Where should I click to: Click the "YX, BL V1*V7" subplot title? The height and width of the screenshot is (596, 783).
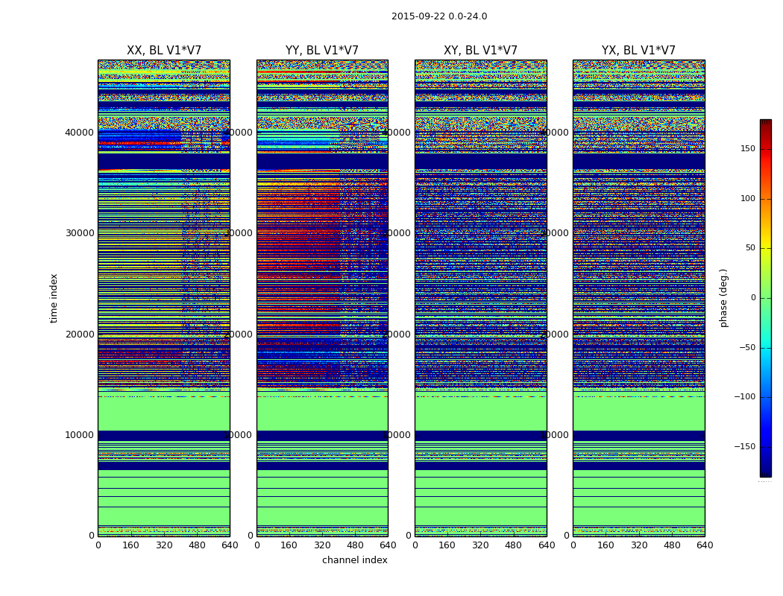(638, 51)
